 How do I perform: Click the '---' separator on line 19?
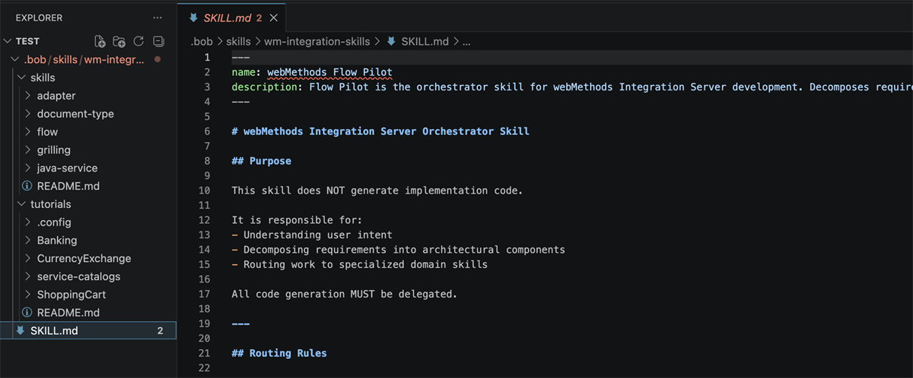pos(240,323)
